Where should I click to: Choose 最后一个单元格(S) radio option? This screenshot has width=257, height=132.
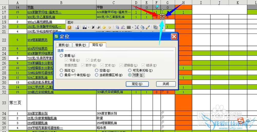61,75
